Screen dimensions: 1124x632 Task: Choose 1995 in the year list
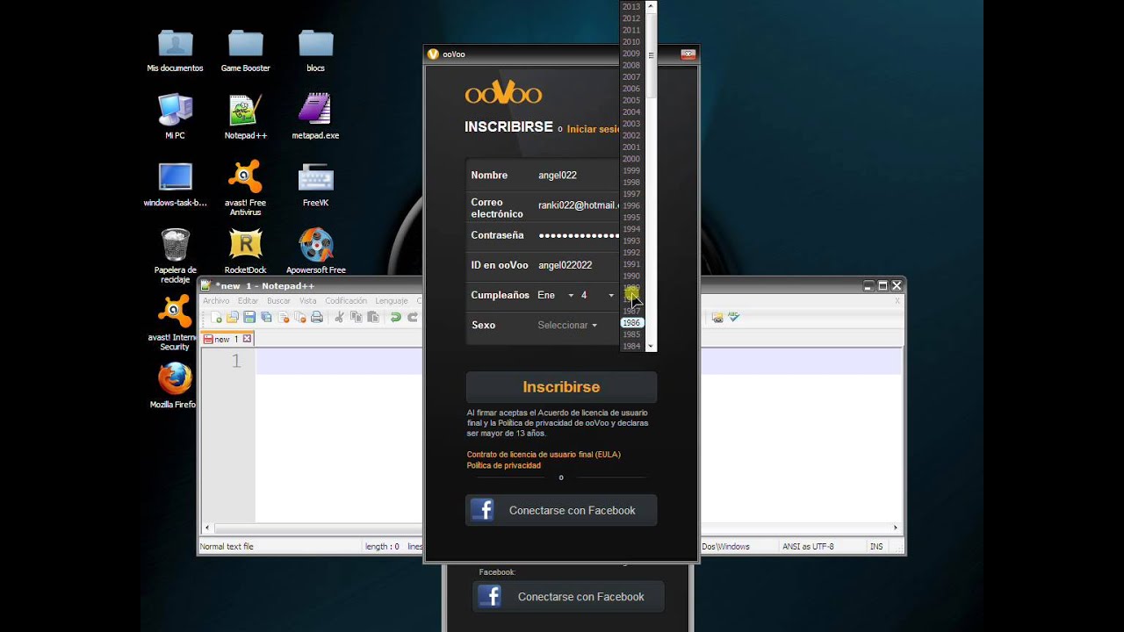click(631, 218)
